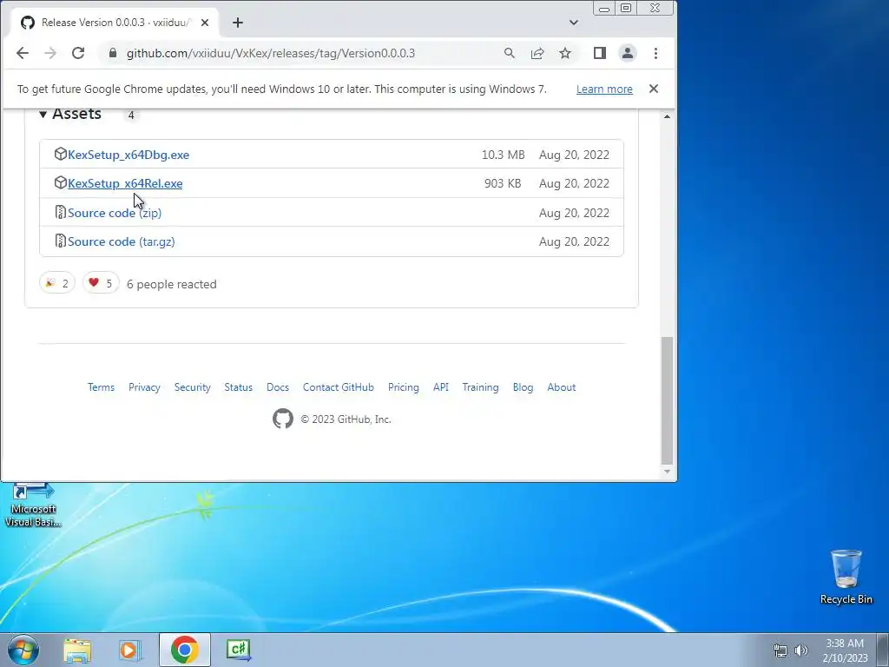Click the share page icon
Screen dimensions: 889x667
click(x=537, y=53)
